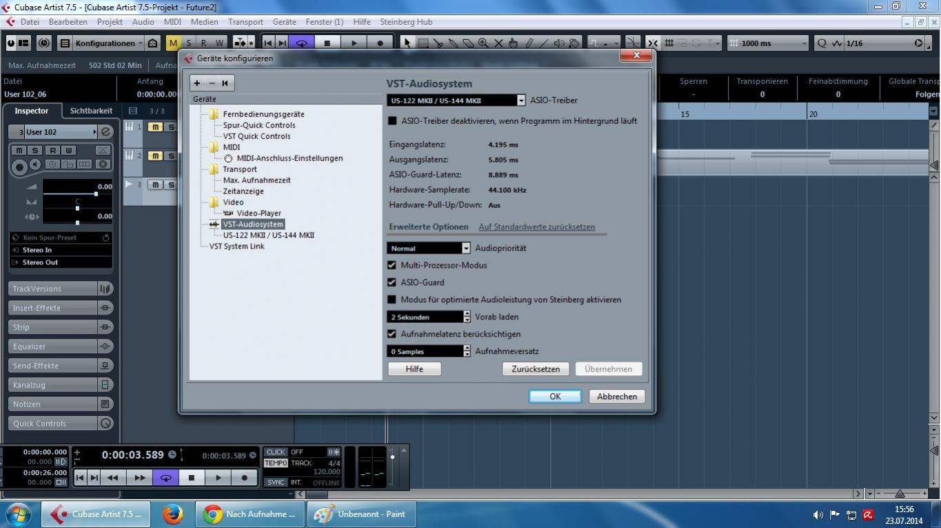Screen dimensions: 941x528
Task: Click the volume speaker tray icon
Action: 818,515
